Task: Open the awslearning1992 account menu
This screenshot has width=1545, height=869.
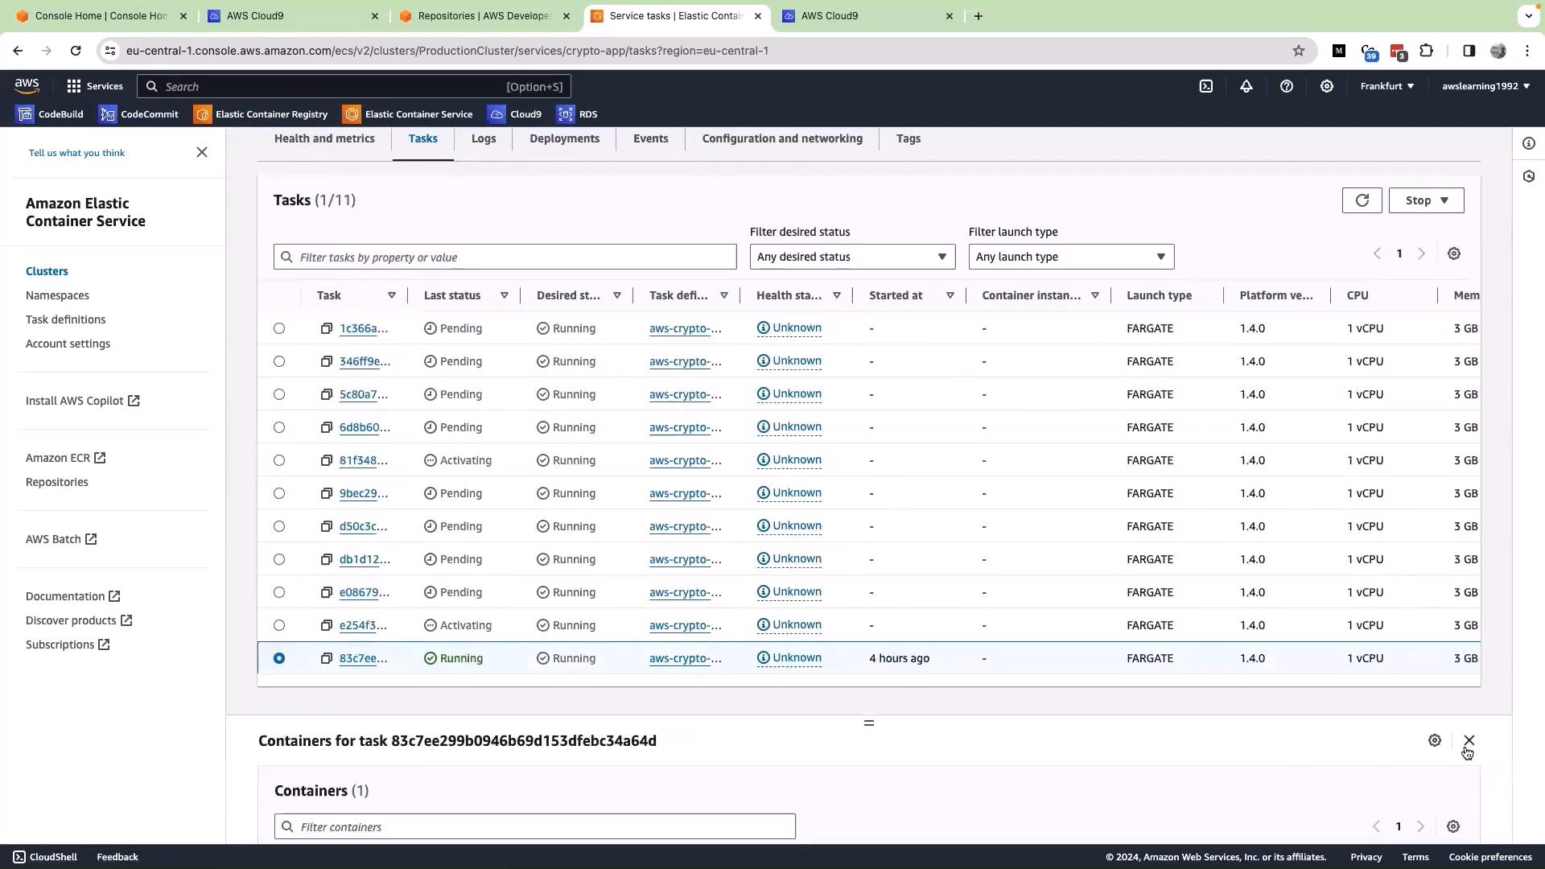Action: point(1485,86)
